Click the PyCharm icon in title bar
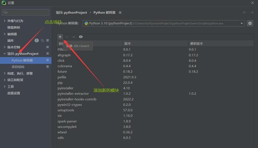The height and width of the screenshot is (148, 258). pos(4,3)
